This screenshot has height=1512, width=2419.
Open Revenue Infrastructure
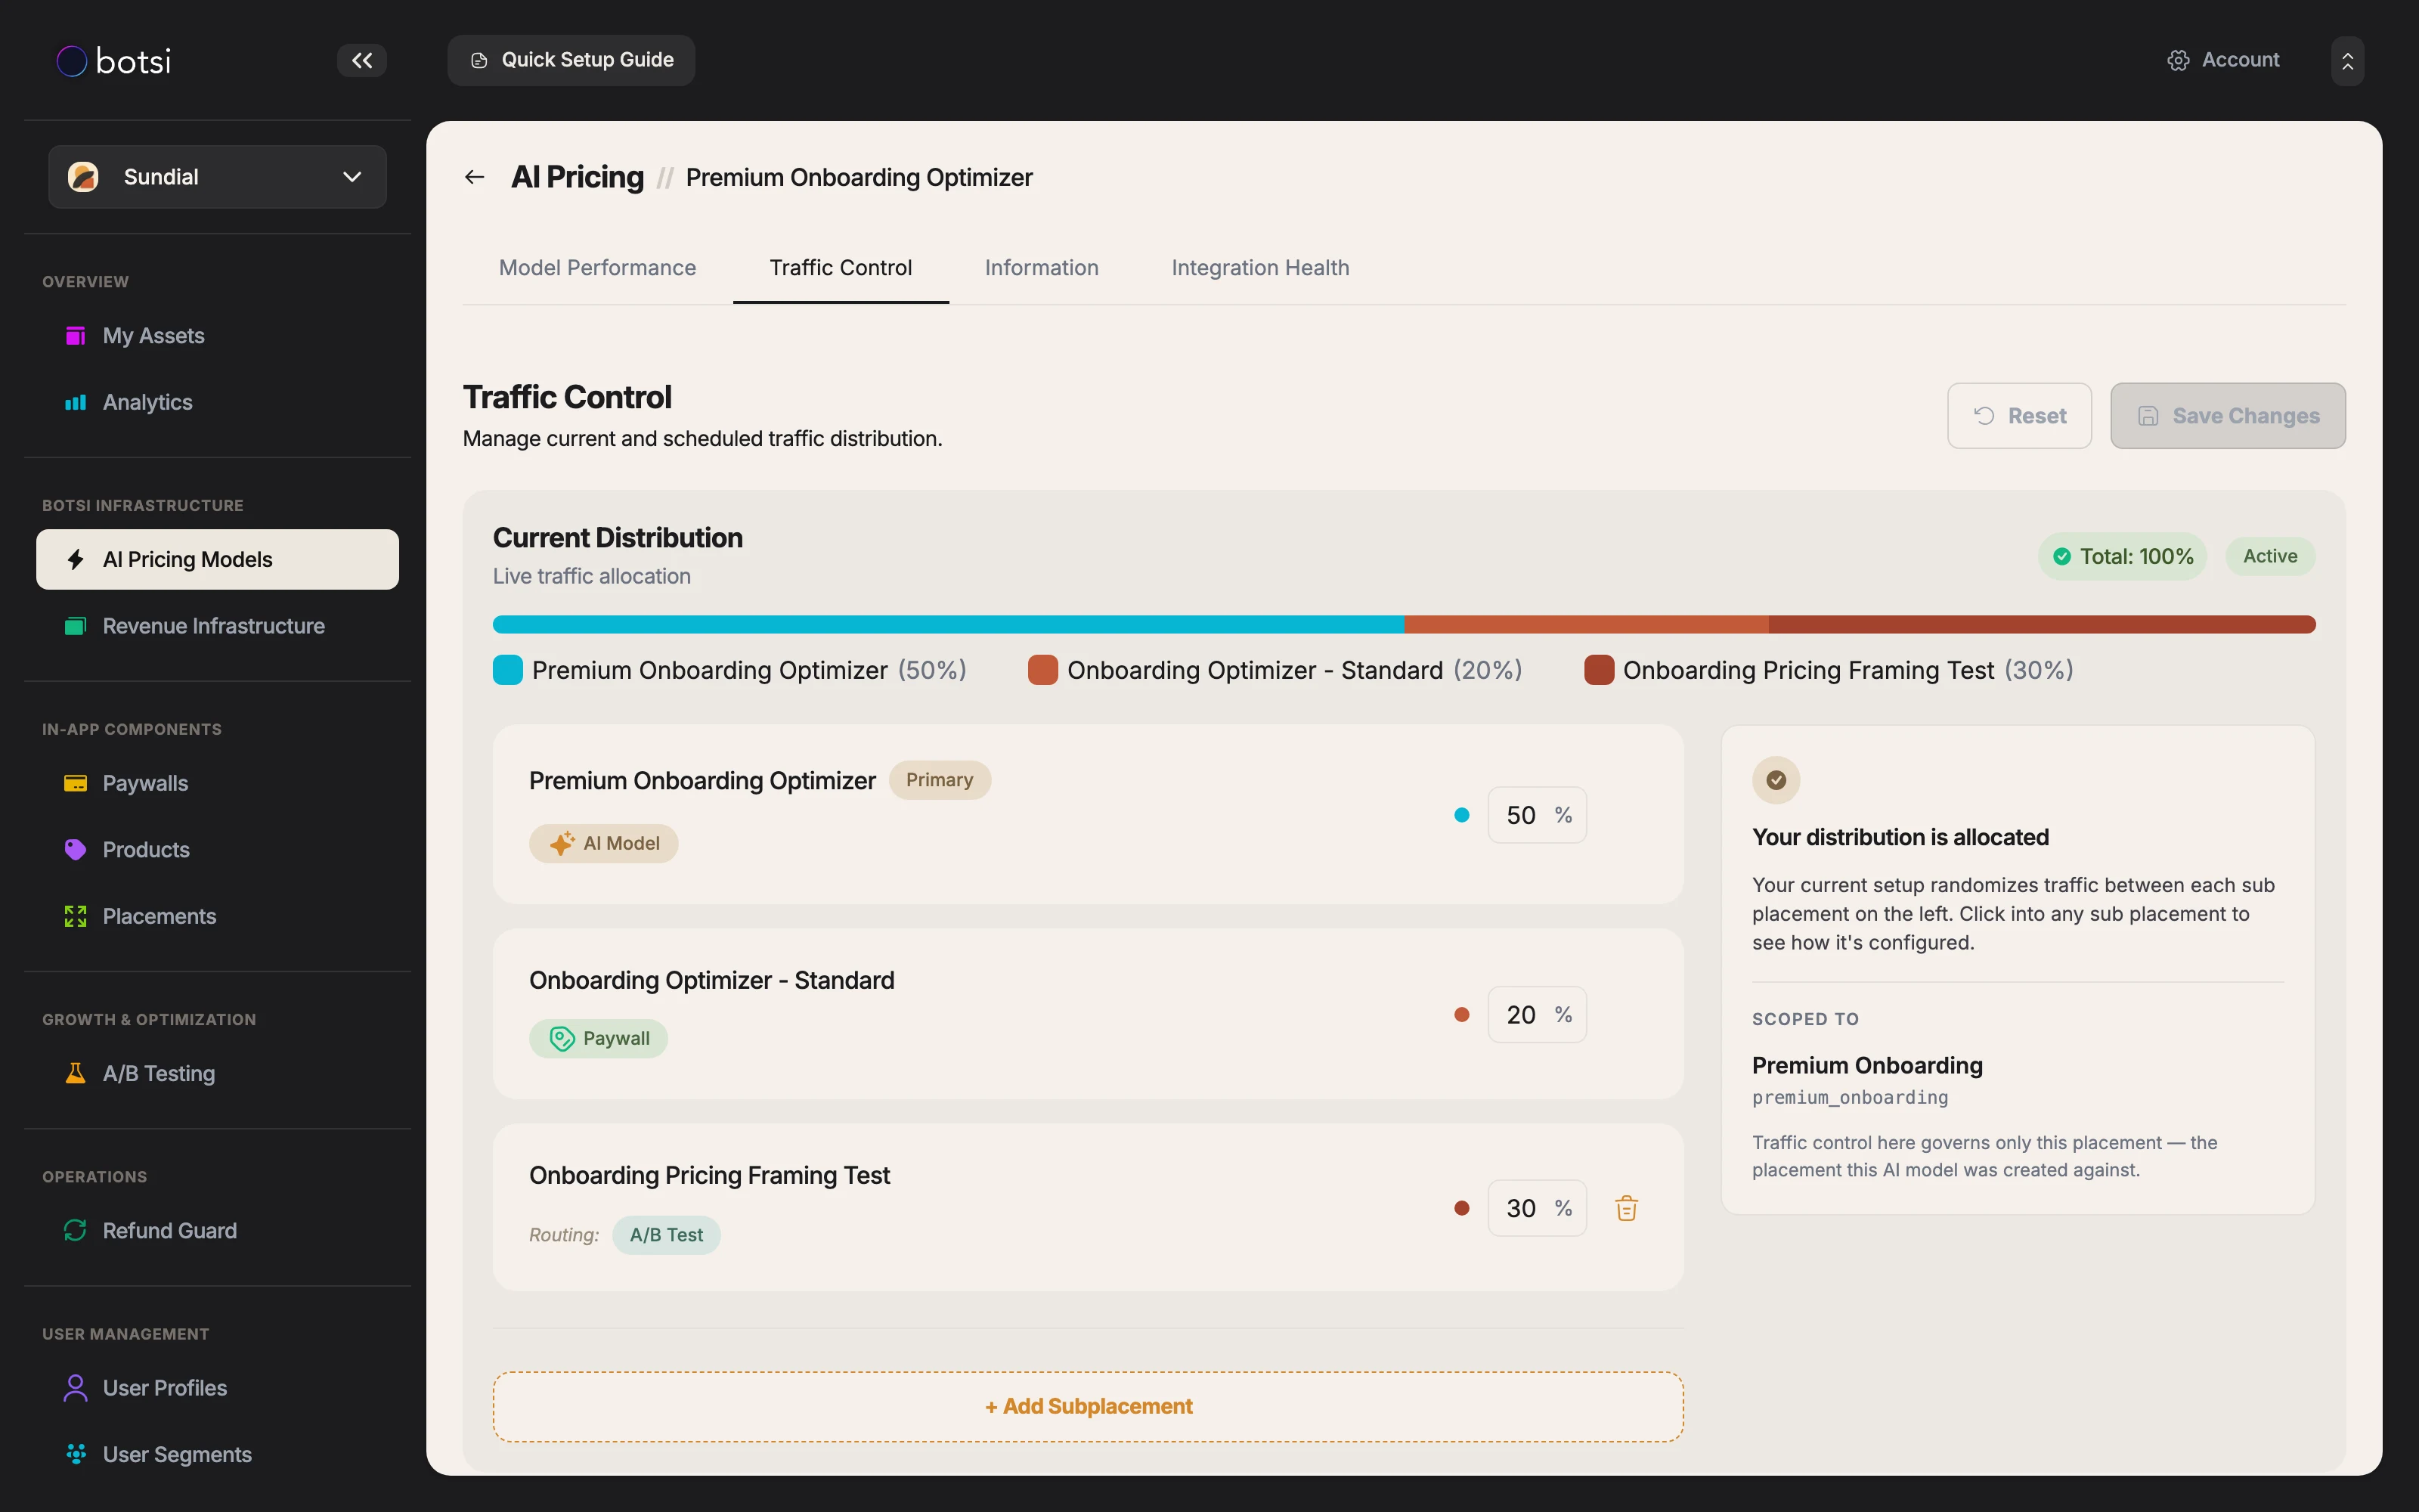(218, 626)
